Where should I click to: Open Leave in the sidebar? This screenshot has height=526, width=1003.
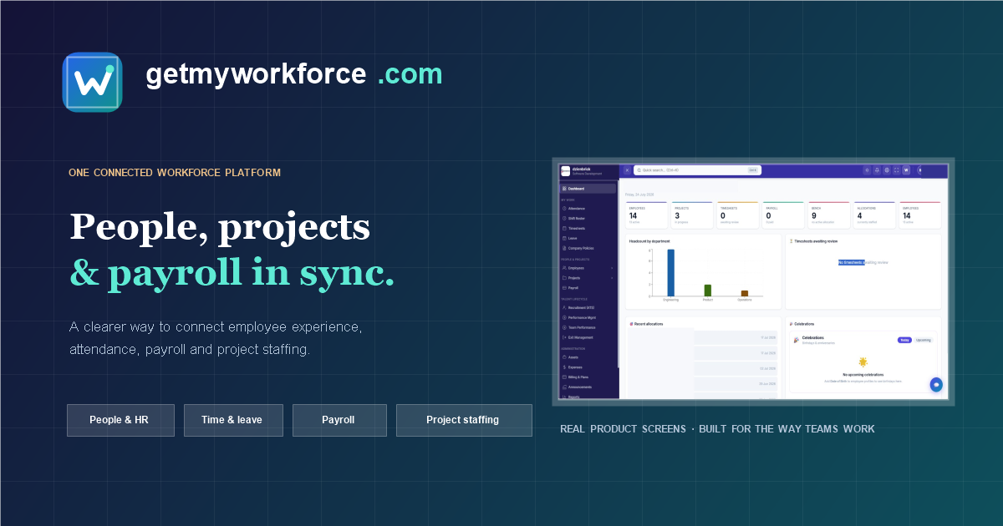588,239
